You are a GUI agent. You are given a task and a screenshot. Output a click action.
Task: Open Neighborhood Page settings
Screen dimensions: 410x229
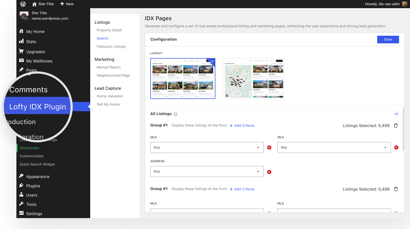coord(113,76)
